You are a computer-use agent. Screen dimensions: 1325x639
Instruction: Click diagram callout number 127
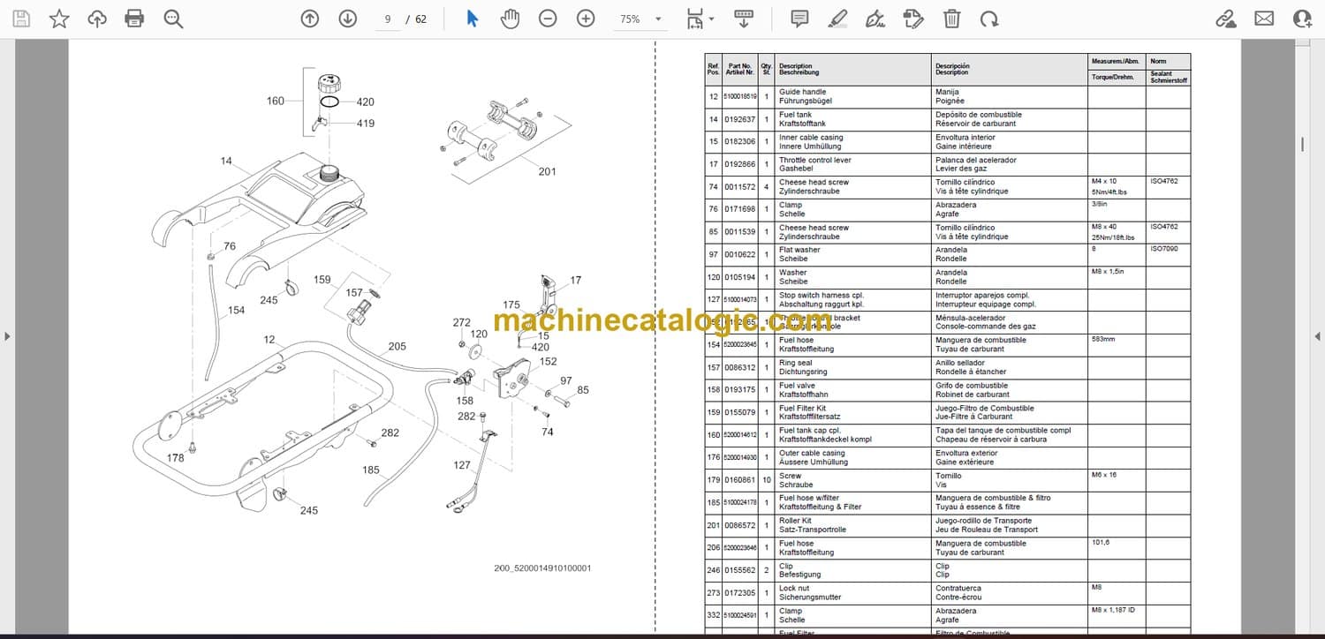(462, 465)
